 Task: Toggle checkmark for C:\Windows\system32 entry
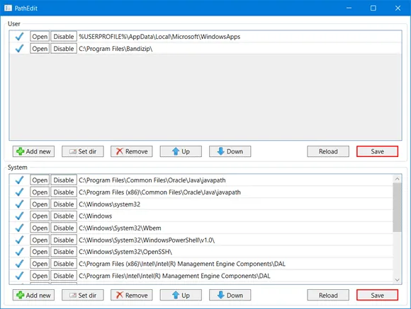(x=20, y=204)
